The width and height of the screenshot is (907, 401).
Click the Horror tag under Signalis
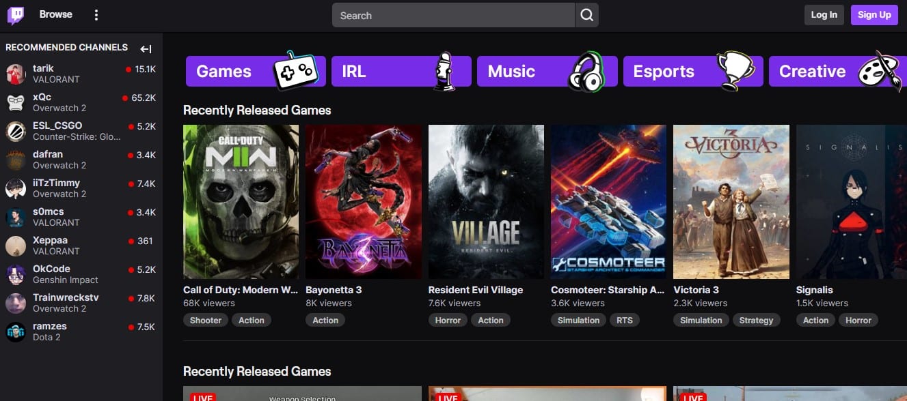click(858, 320)
